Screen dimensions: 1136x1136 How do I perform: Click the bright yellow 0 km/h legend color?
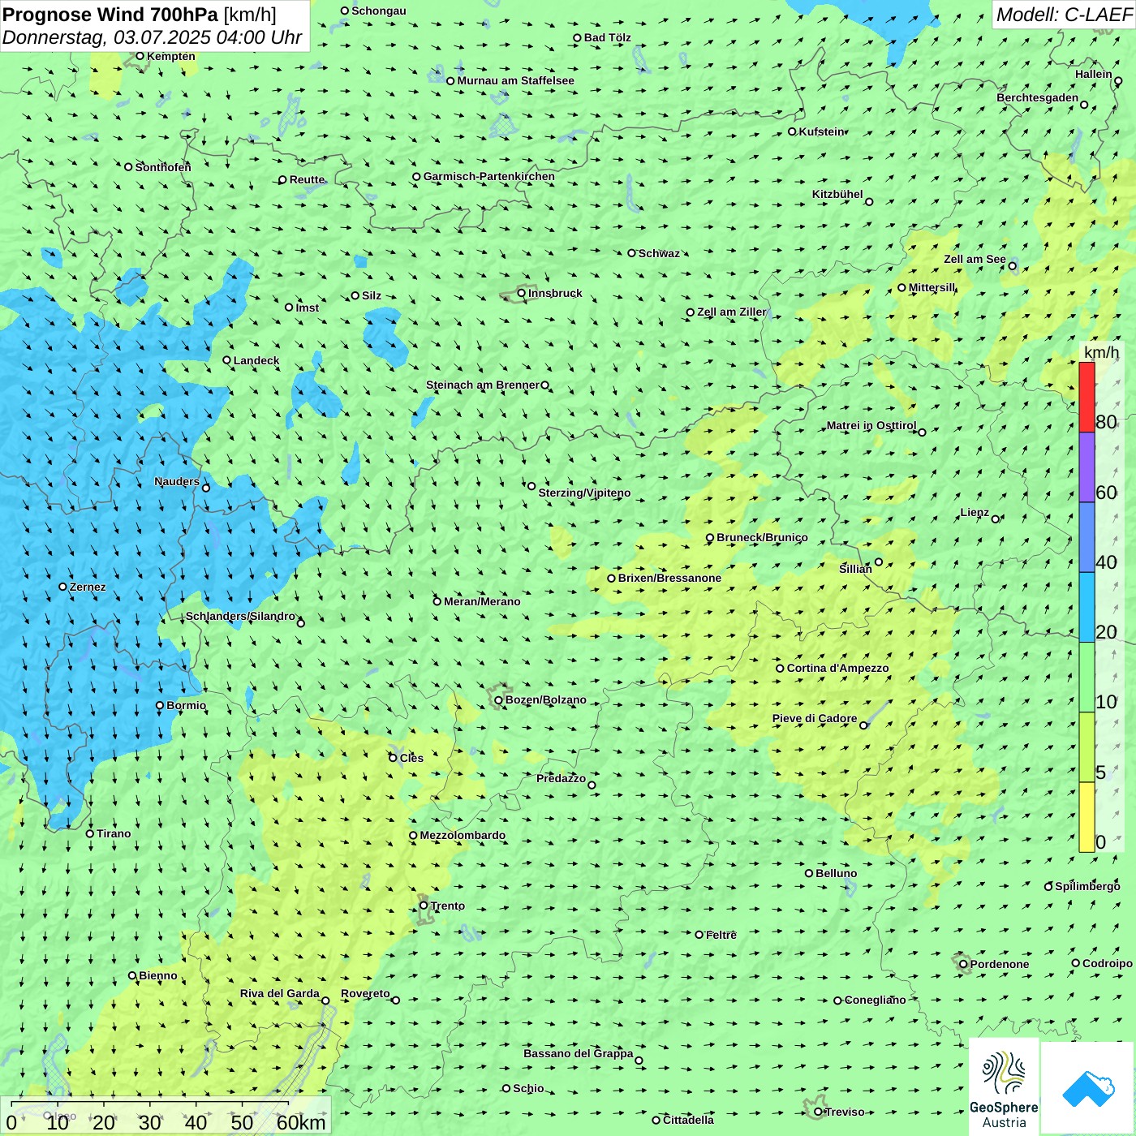[x=1087, y=817]
